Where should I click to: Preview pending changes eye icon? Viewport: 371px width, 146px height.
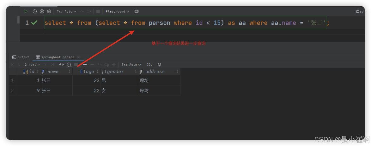[107, 65]
